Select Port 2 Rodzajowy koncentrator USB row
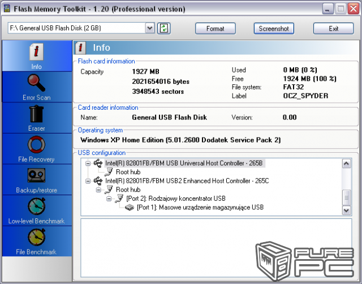Image resolution: width=362 pixels, height=284 pixels. (176, 199)
